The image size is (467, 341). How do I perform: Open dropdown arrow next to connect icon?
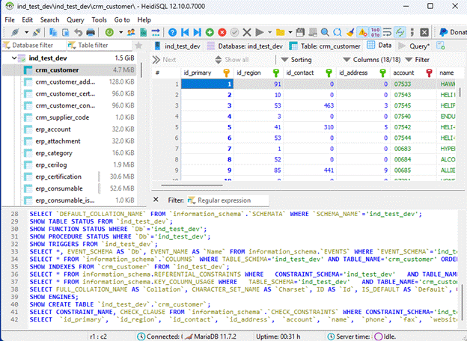(26, 32)
